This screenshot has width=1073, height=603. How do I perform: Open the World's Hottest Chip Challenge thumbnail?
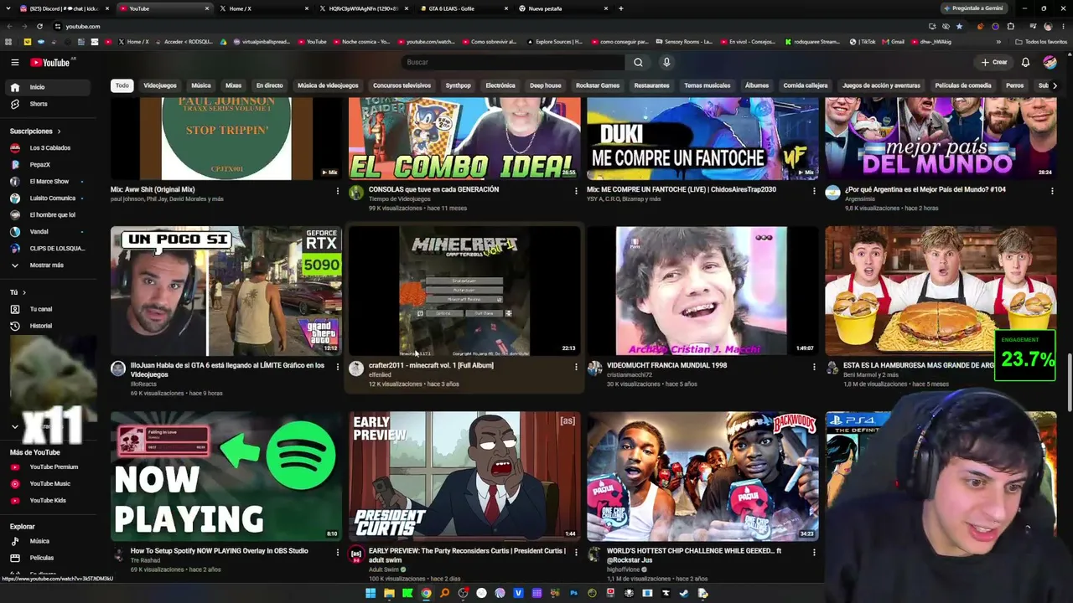[x=702, y=476]
